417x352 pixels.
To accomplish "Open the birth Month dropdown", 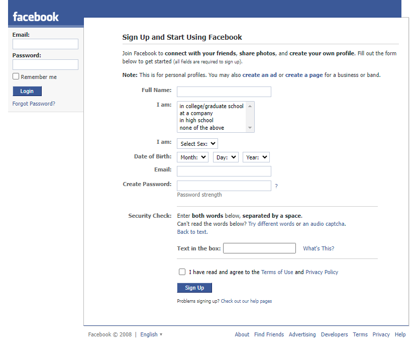I will tap(192, 157).
